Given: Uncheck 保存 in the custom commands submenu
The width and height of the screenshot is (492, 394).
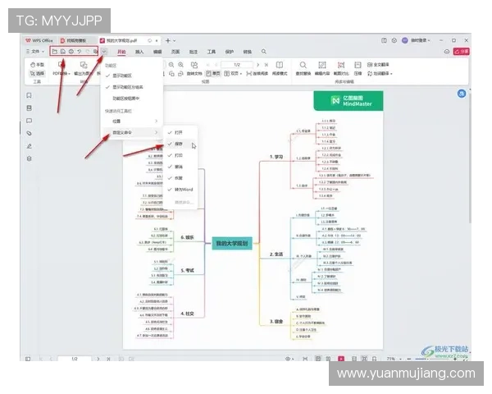Looking at the screenshot, I should (179, 143).
